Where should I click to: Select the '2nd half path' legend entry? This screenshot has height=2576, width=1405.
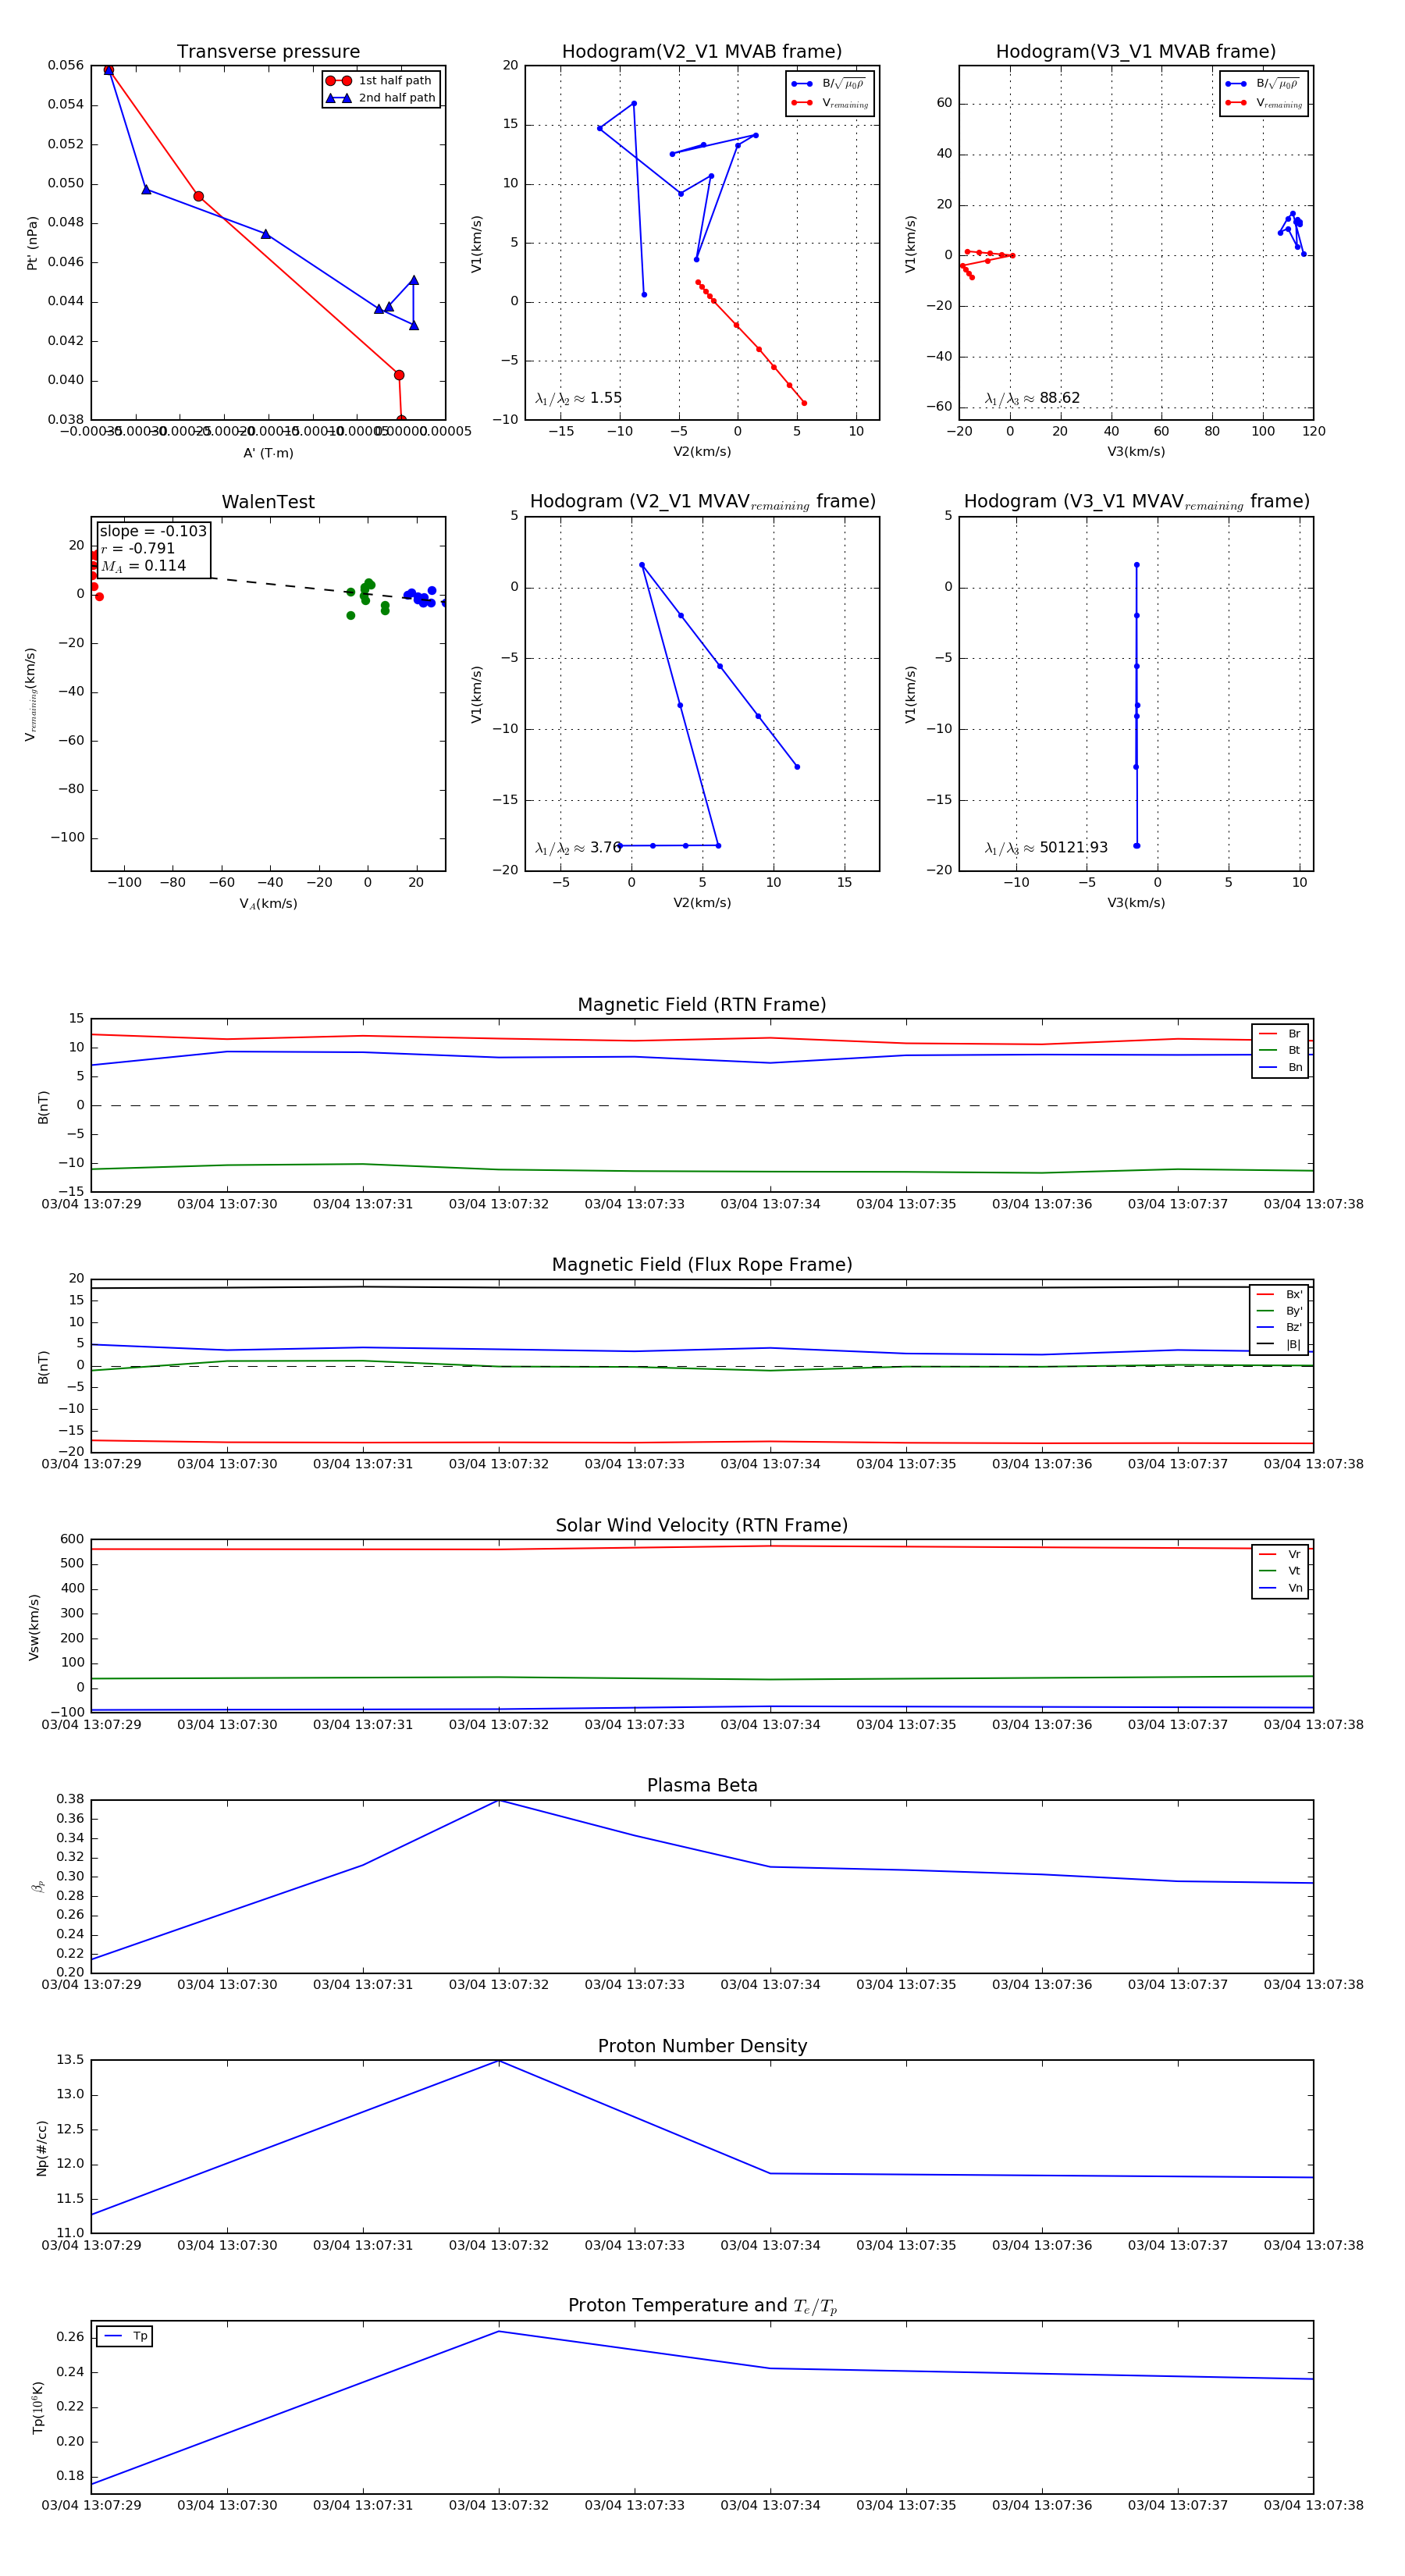[x=381, y=98]
